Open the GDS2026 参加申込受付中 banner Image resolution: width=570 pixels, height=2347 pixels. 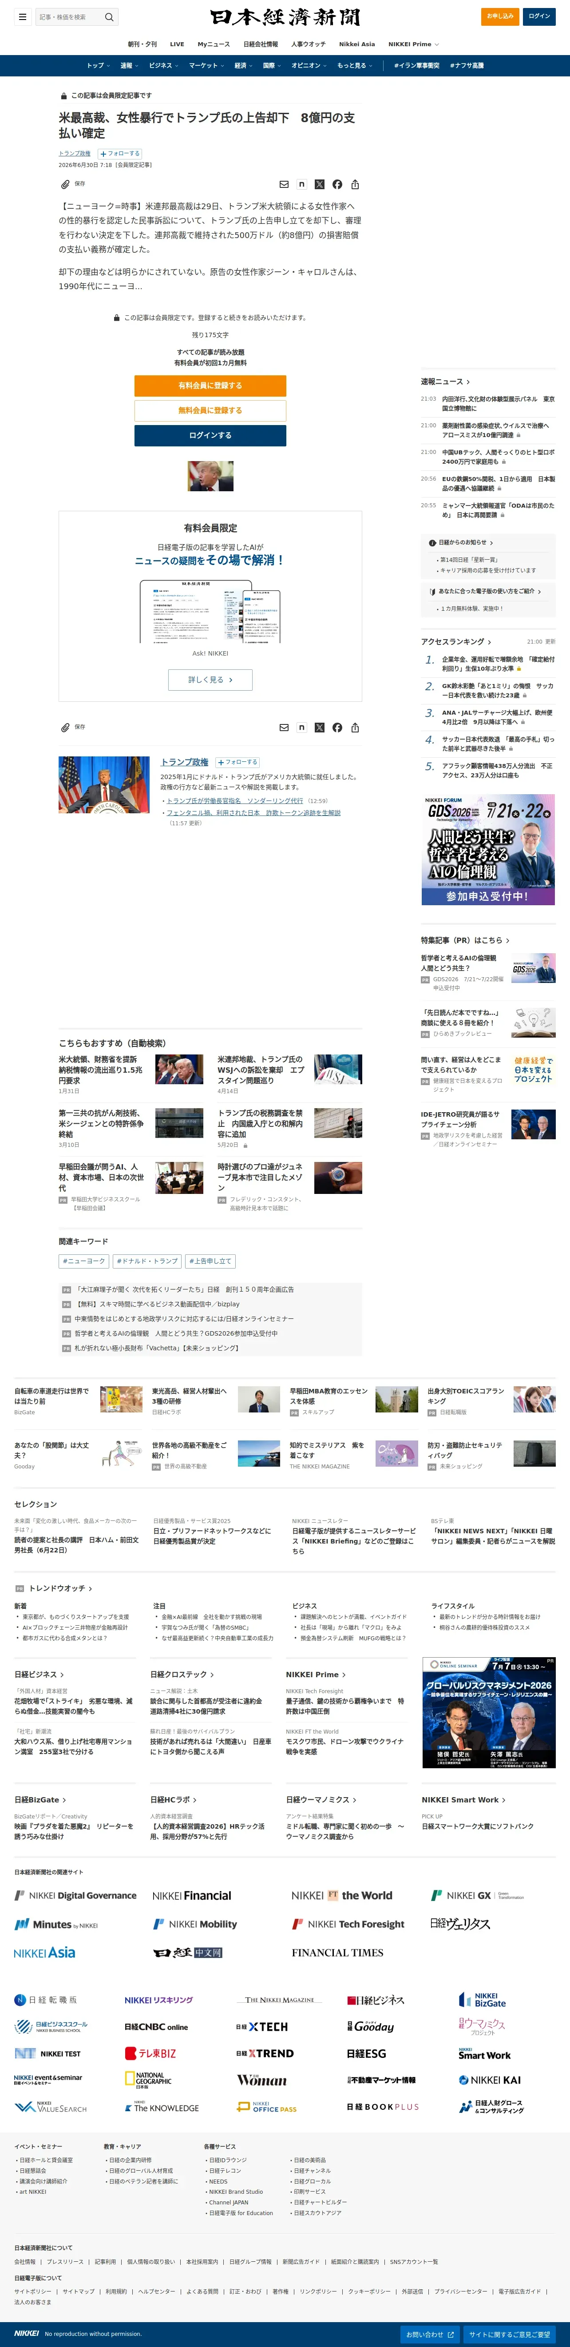[488, 849]
